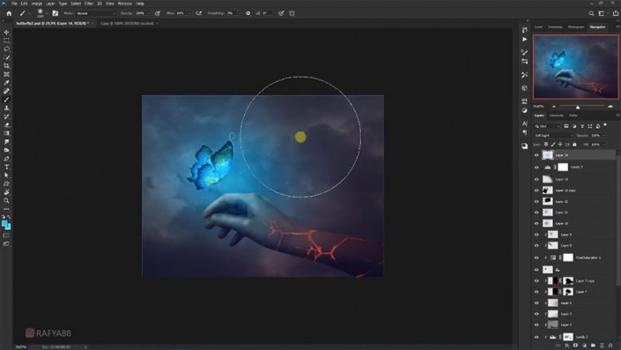This screenshot has width=621, height=350.
Task: Toggle visibility of Layer 12 copy
Action: tap(536, 190)
